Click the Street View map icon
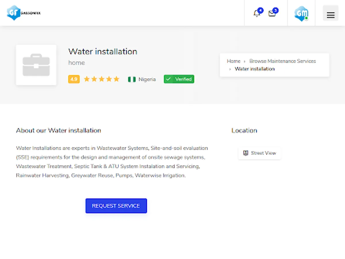345x259 pixels. point(246,153)
